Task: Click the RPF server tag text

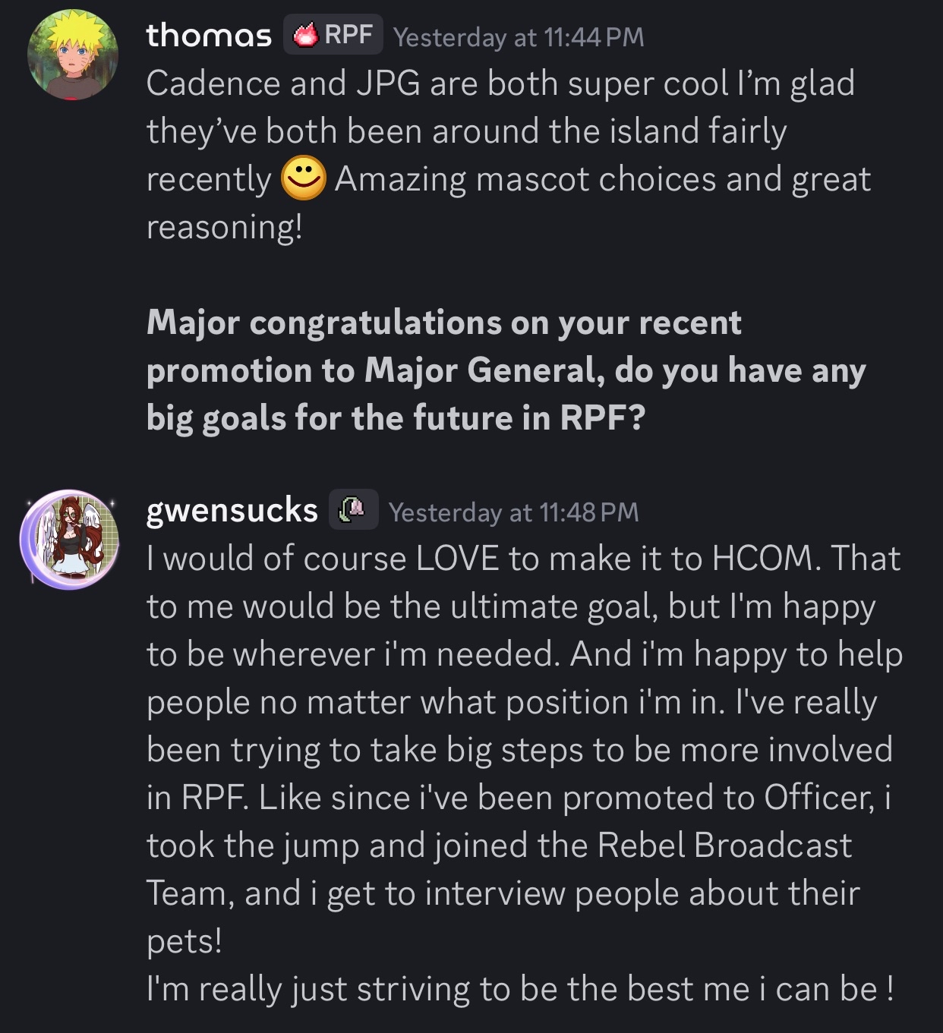Action: click(x=348, y=35)
